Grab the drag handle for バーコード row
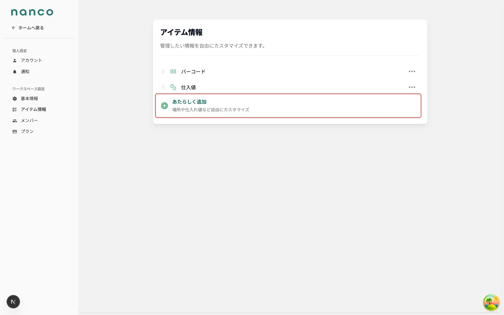 click(x=163, y=71)
